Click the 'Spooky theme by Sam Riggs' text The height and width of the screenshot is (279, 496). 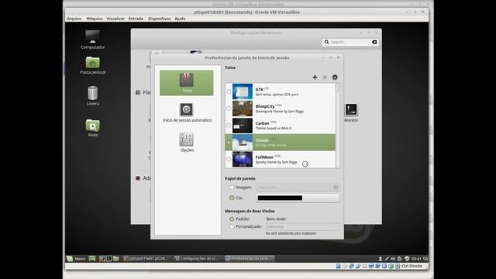pos(276,162)
